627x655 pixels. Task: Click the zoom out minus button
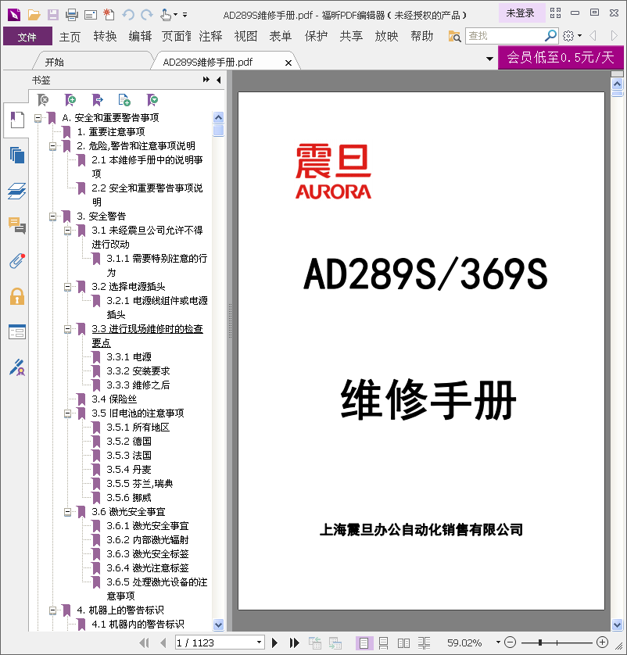pyautogui.click(x=510, y=642)
